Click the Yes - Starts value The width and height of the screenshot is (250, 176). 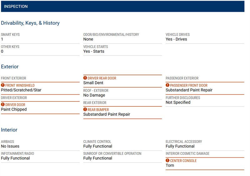(x=94, y=51)
